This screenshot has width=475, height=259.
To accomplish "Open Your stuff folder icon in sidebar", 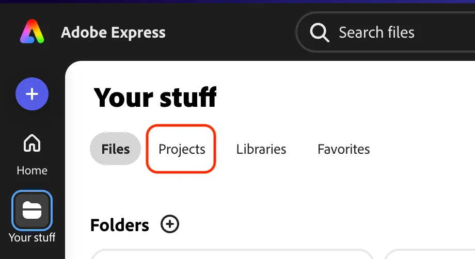I will (x=32, y=211).
